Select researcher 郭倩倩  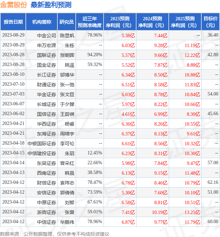67,193
